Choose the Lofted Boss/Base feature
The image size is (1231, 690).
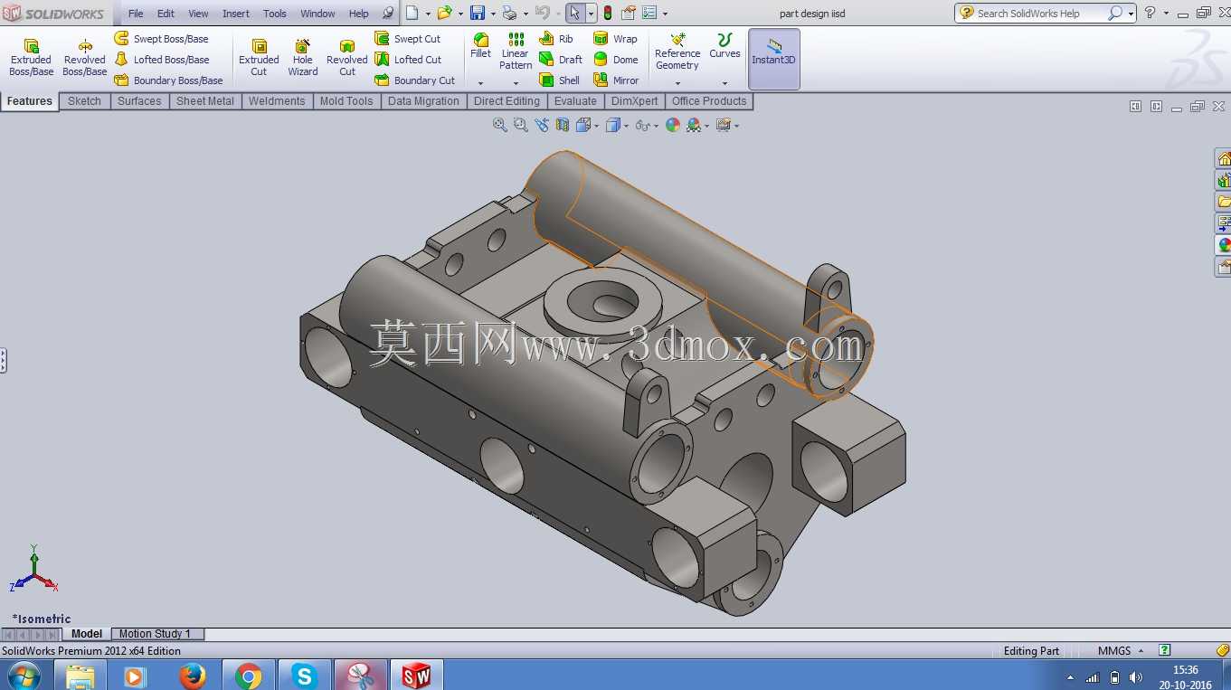[x=162, y=60]
